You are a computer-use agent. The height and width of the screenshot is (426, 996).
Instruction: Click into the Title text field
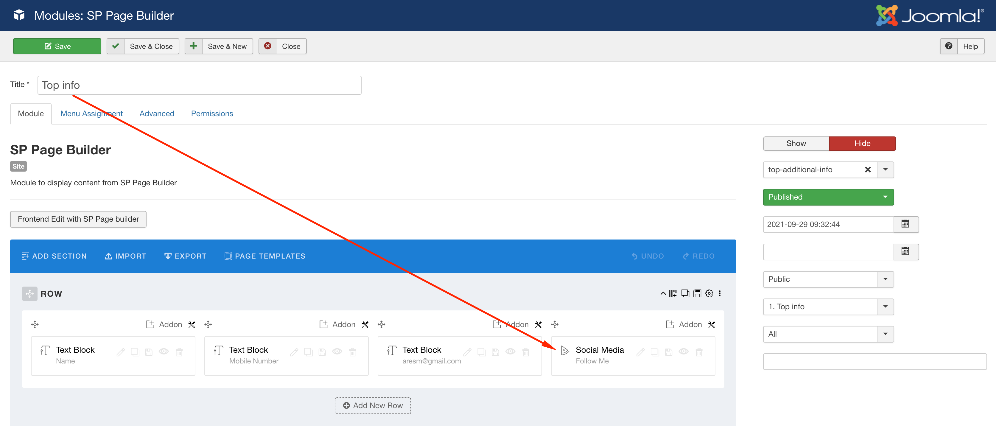(x=199, y=85)
